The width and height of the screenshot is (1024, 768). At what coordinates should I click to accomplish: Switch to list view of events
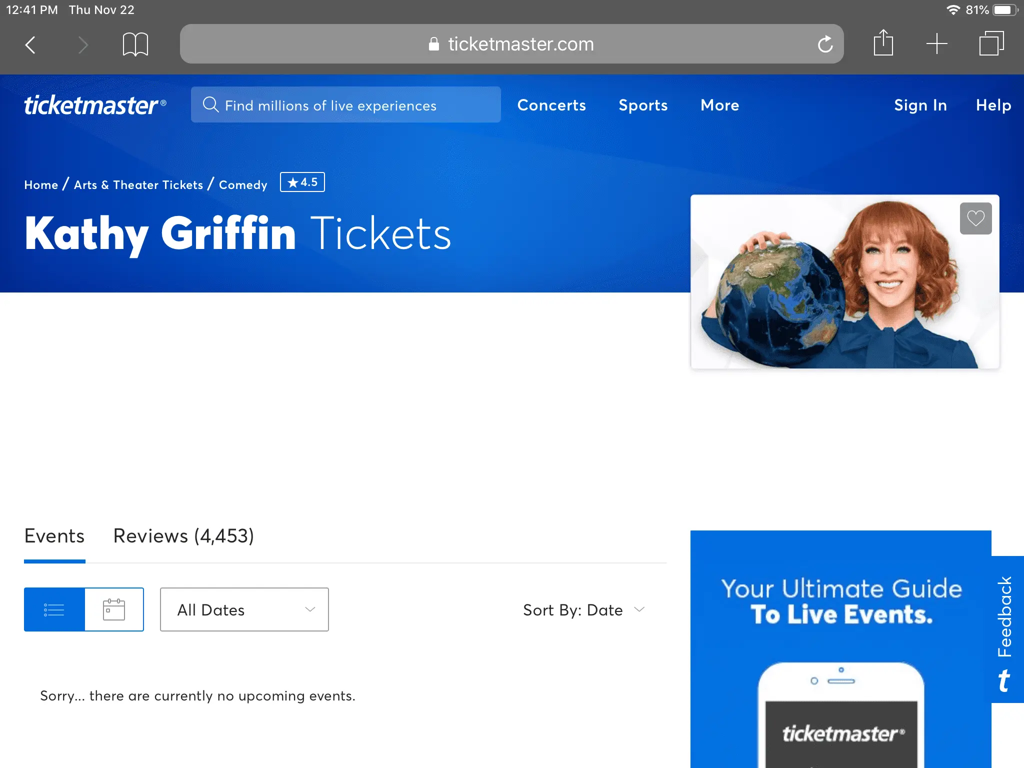[x=54, y=609]
